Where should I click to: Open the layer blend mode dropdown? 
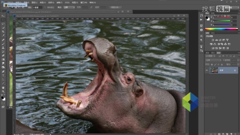[213, 60]
